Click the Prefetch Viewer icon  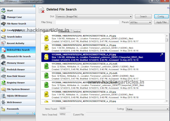click(x=3, y=70)
